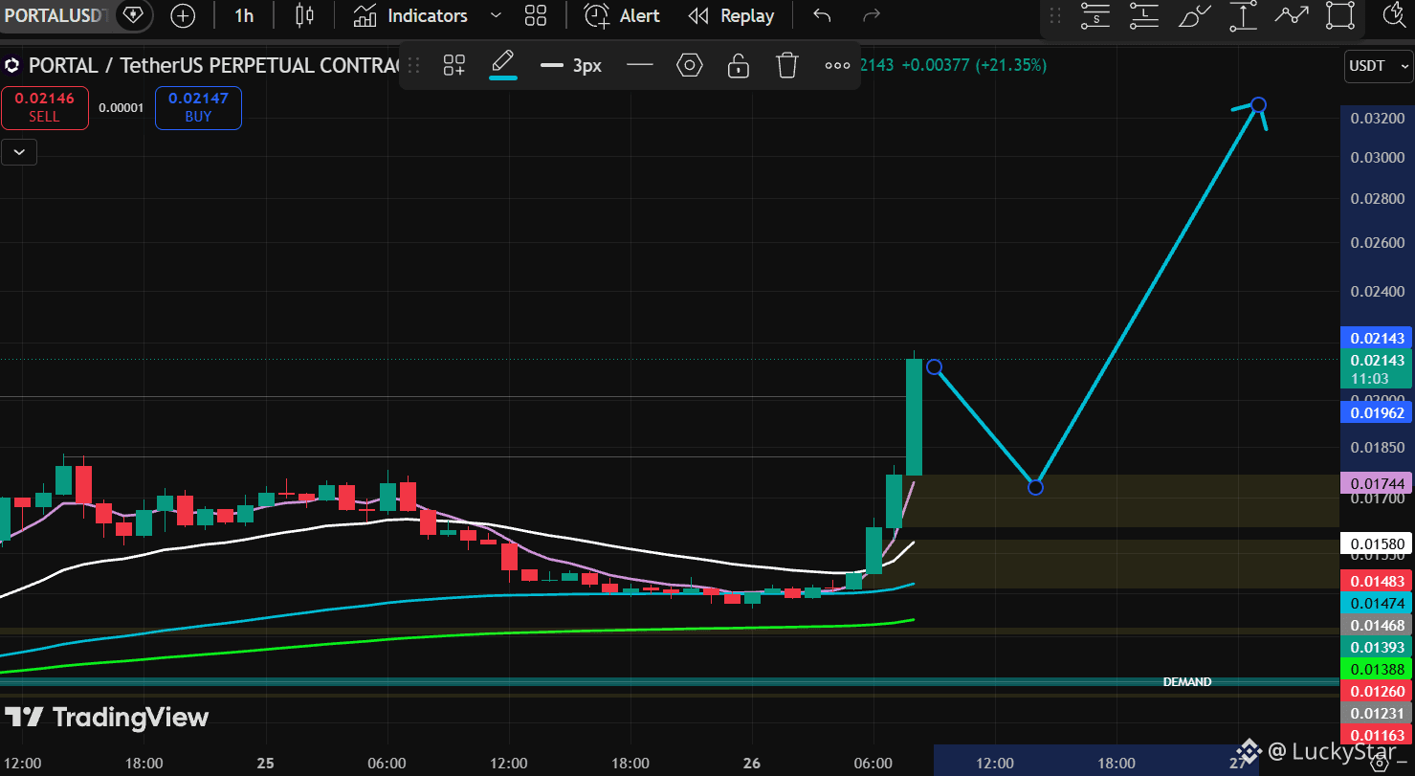The image size is (1415, 776).
Task: Add a symbol to compare with plus icon
Action: click(x=183, y=15)
